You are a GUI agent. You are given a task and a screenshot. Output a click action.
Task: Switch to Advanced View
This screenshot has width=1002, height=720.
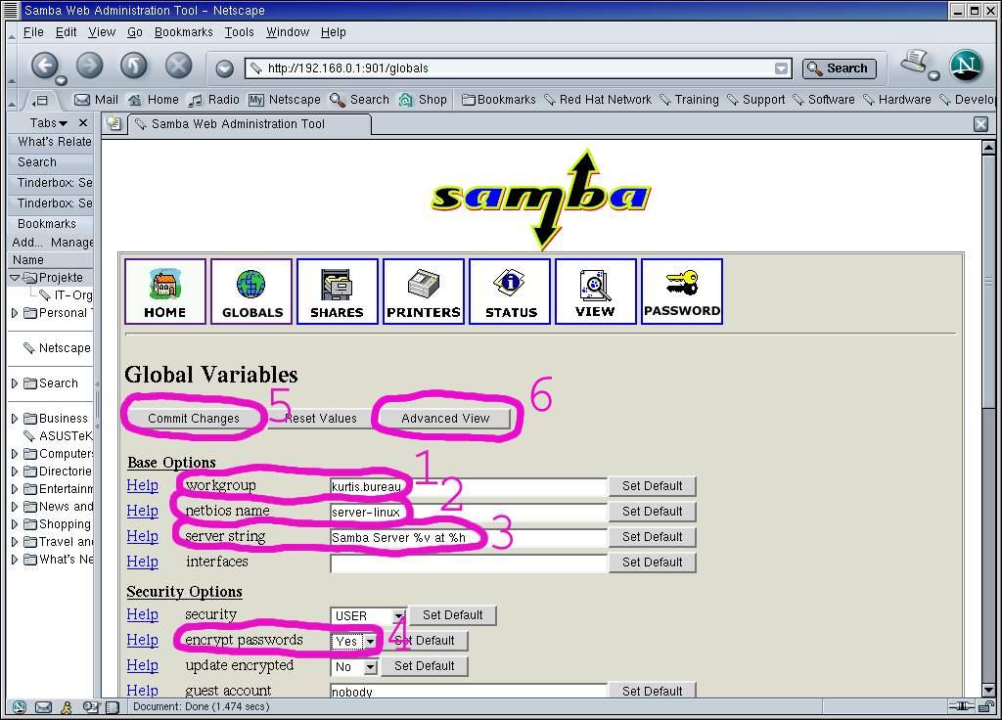(445, 419)
